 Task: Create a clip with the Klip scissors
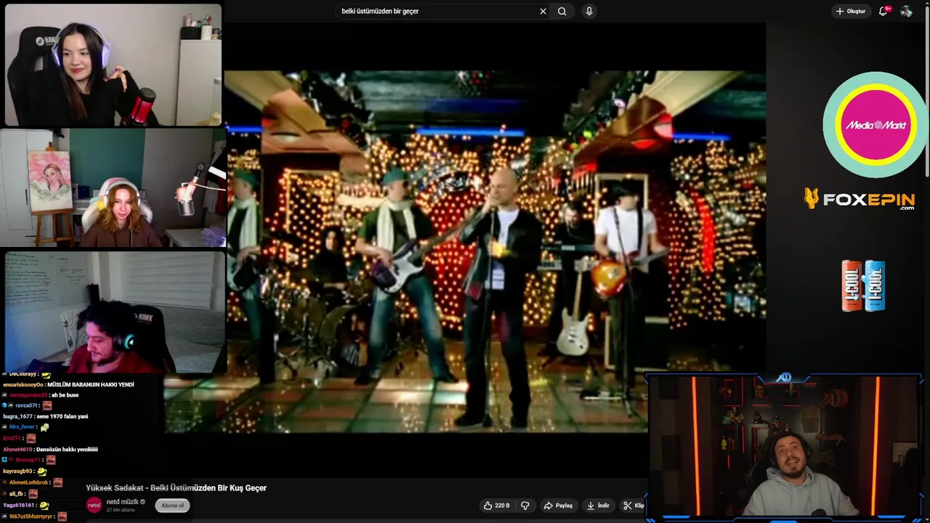click(634, 506)
